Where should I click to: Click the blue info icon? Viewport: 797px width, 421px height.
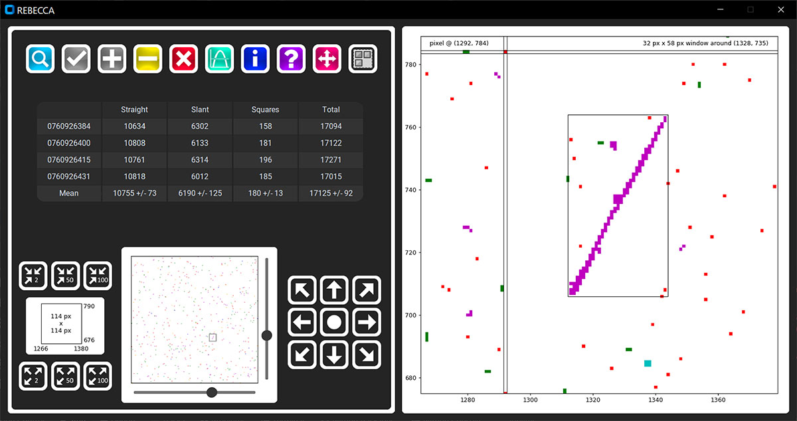255,59
